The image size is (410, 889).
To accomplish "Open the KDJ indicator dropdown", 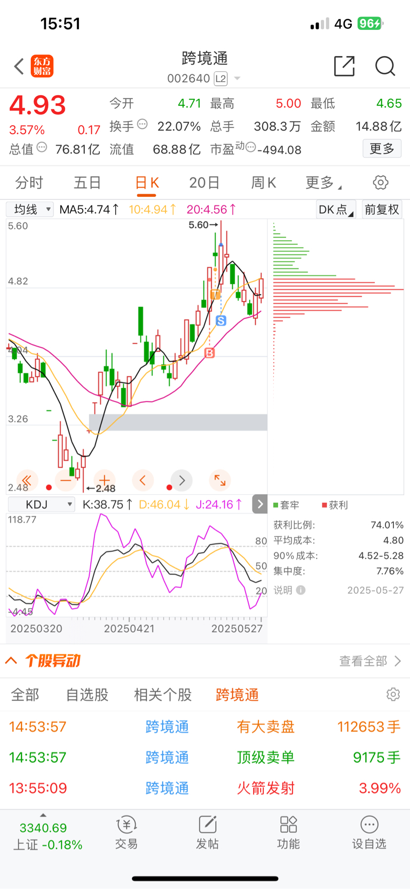I will (41, 504).
